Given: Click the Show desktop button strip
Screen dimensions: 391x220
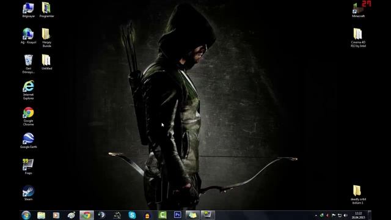Looking at the screenshot, I should pos(370,215).
